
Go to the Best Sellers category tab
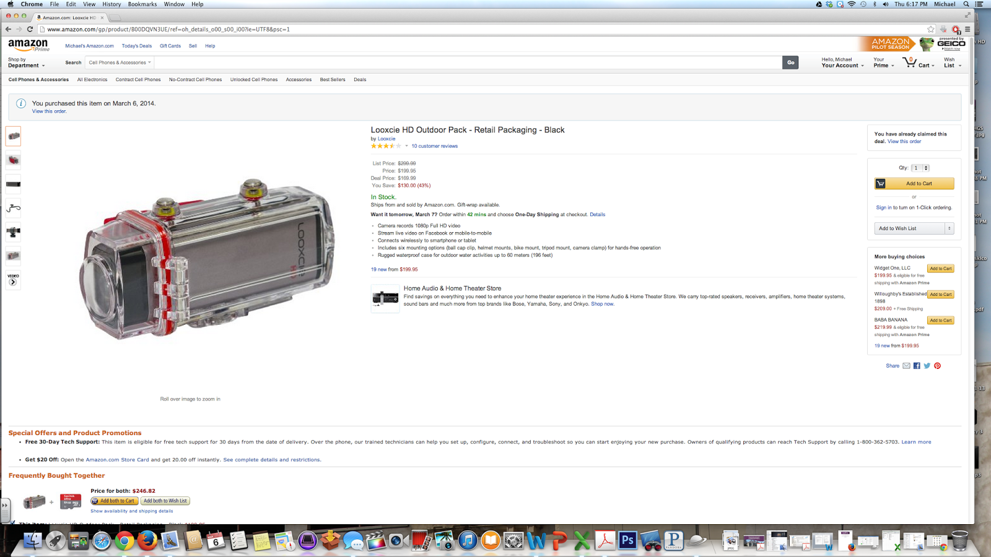(x=333, y=80)
